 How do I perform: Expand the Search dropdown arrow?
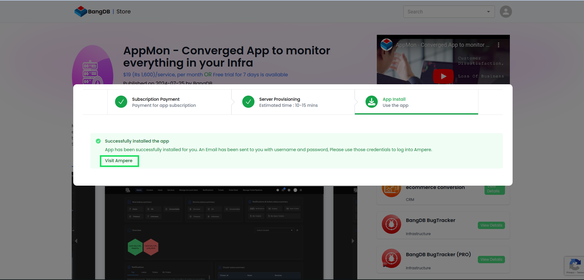coord(488,12)
